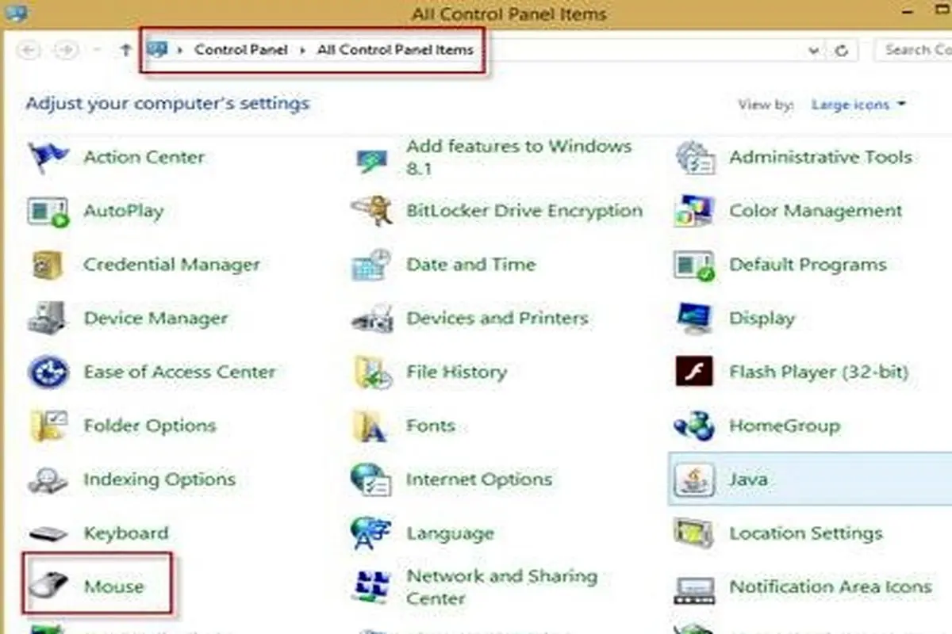Click the Internet Options globe icon
The image size is (952, 634).
[371, 479]
